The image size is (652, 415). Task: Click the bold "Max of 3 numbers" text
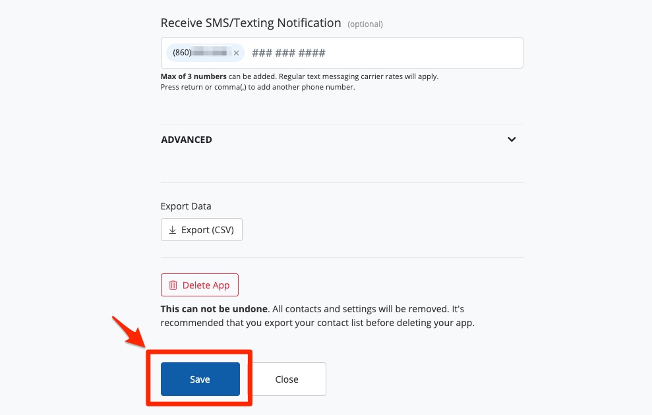[194, 76]
